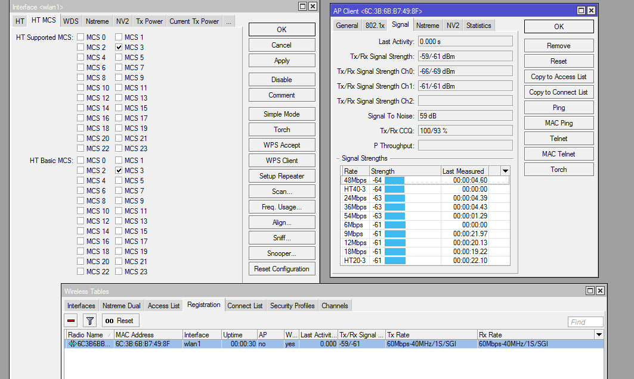Open the Snooper... tool
The height and width of the screenshot is (379, 634).
tap(282, 253)
